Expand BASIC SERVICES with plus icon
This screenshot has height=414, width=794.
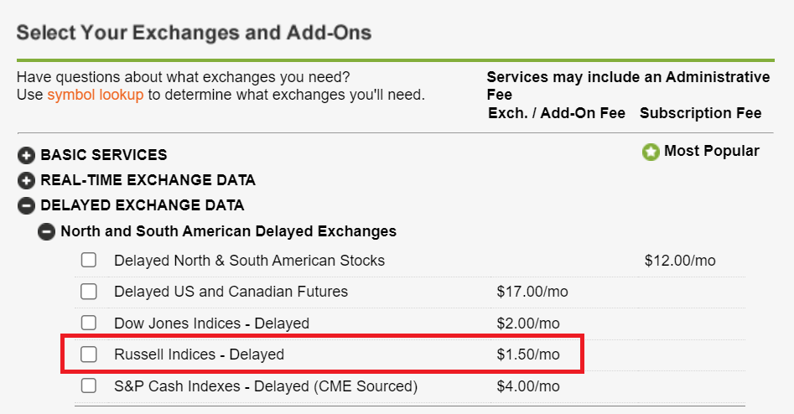pyautogui.click(x=26, y=155)
